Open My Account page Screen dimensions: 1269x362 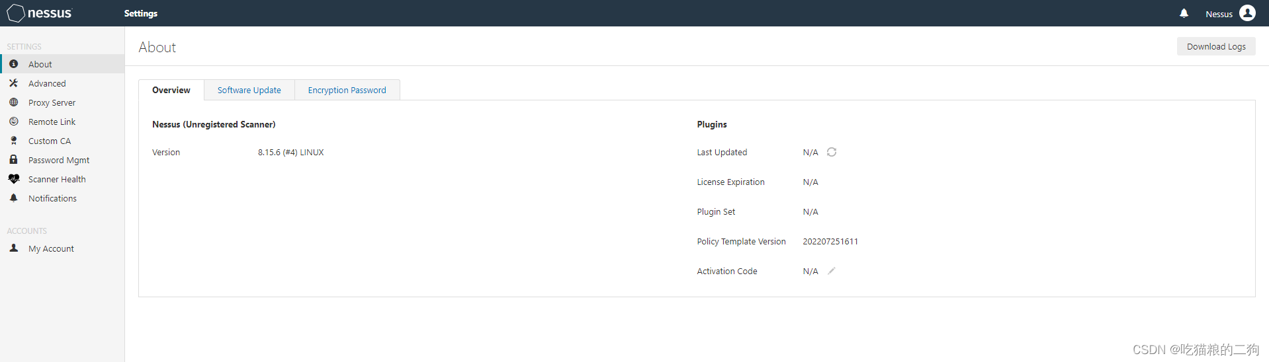pyautogui.click(x=62, y=248)
